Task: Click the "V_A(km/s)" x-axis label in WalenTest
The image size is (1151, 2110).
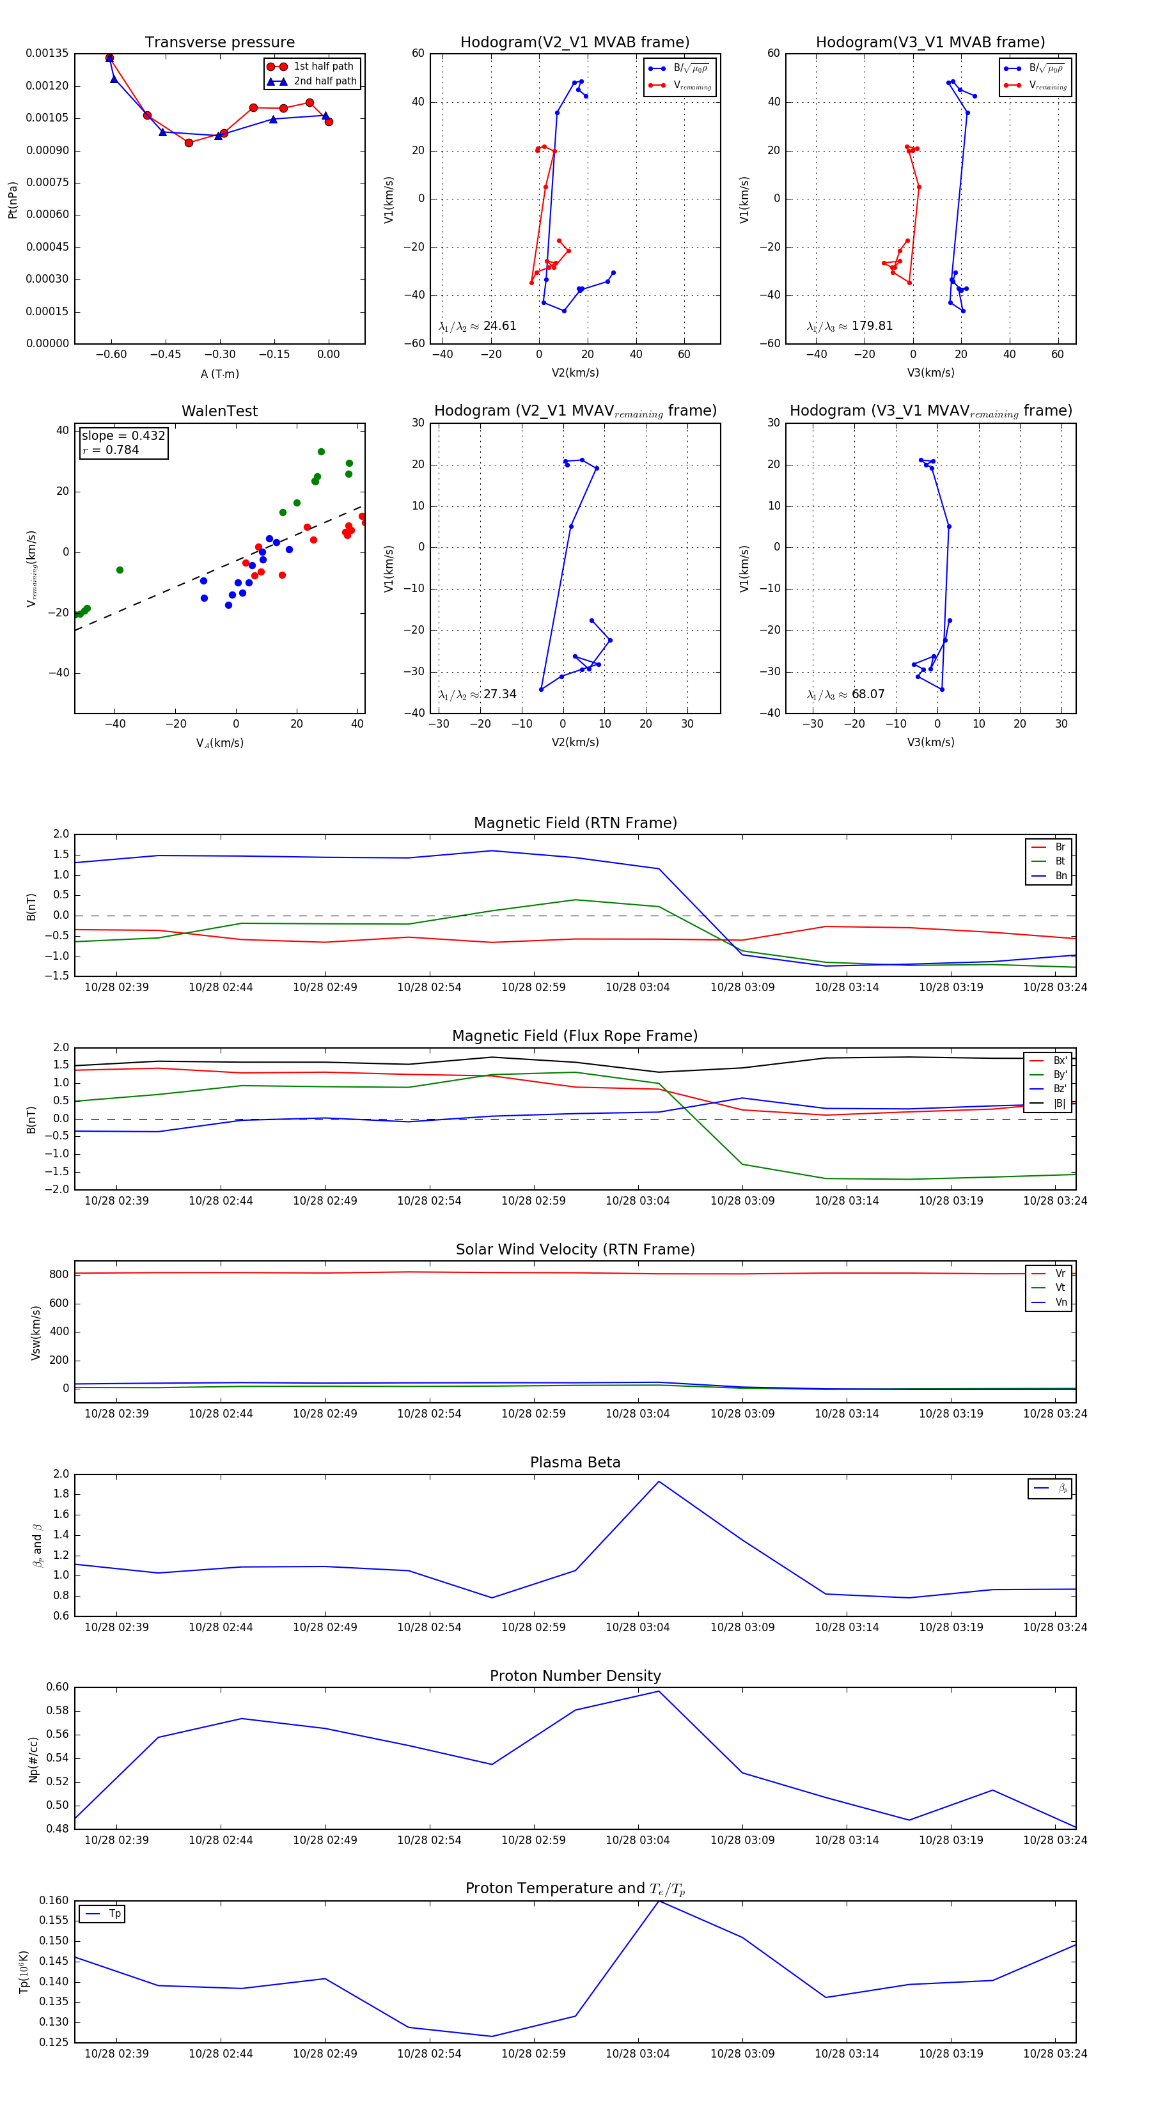Action: [x=219, y=743]
